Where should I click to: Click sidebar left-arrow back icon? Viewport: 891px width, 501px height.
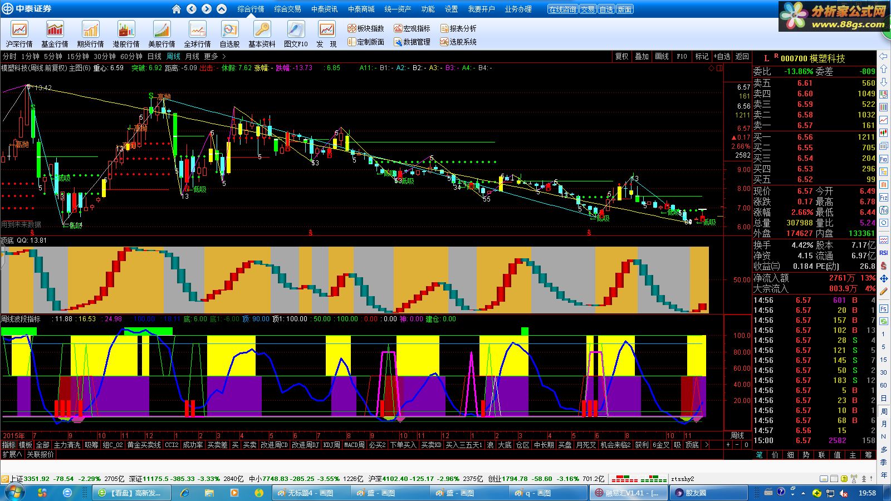click(884, 56)
